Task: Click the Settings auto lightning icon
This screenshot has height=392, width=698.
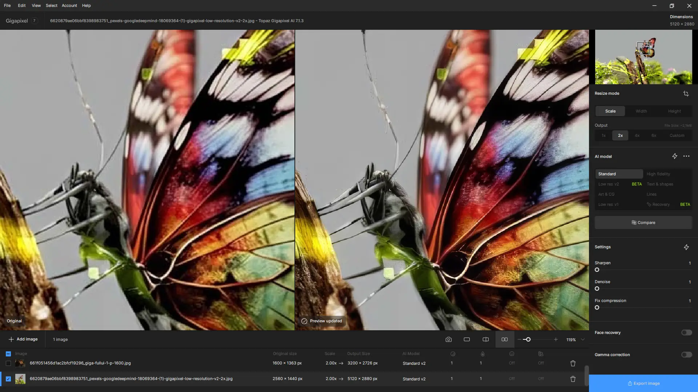Action: click(686, 247)
